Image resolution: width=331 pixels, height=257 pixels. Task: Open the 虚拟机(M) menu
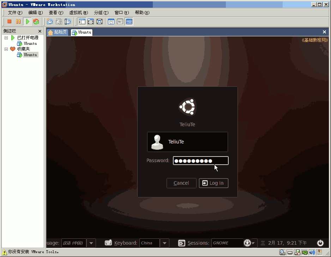(79, 13)
